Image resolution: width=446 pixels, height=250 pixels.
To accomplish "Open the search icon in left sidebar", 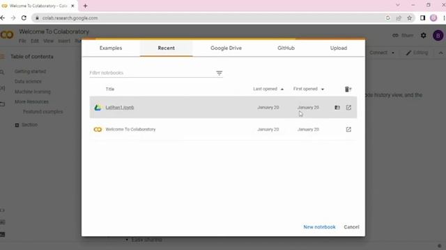I will (2, 72).
